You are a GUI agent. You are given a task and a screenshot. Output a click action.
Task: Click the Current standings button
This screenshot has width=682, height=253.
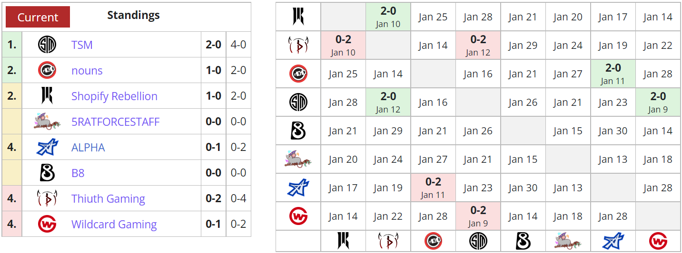point(38,17)
